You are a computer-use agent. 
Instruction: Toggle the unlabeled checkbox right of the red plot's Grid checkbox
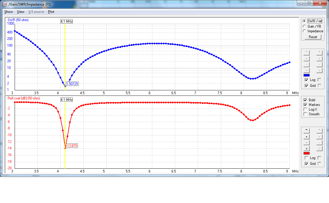pyautogui.click(x=319, y=164)
